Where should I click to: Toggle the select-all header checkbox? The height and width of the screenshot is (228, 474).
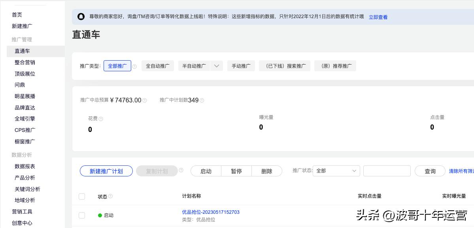[x=82, y=196]
